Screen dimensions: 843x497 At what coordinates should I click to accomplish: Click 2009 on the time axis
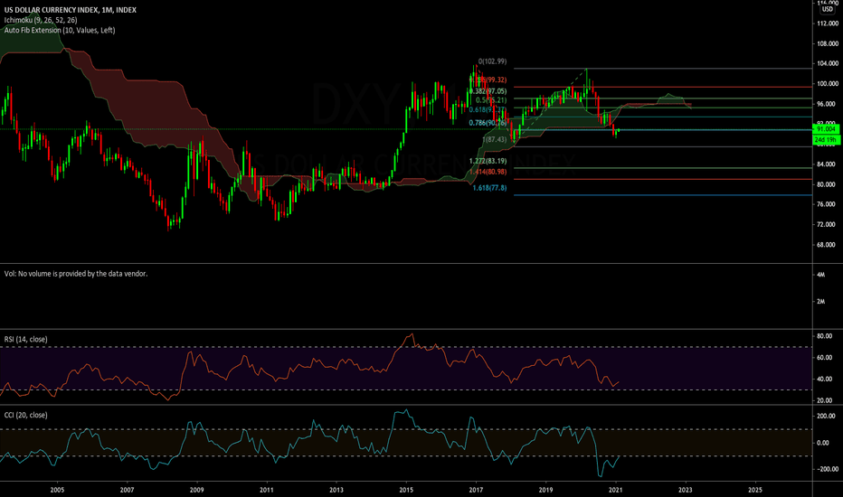pyautogui.click(x=197, y=490)
